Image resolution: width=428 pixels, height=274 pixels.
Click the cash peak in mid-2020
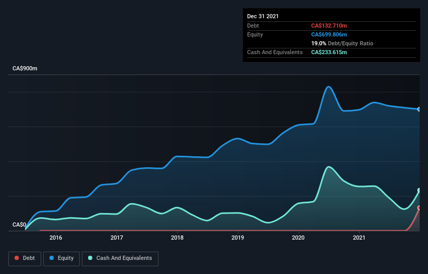328,167
